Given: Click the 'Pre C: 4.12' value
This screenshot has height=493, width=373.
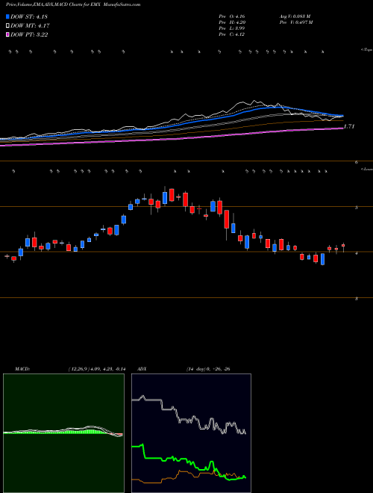Looking at the screenshot, I should coord(232,34).
